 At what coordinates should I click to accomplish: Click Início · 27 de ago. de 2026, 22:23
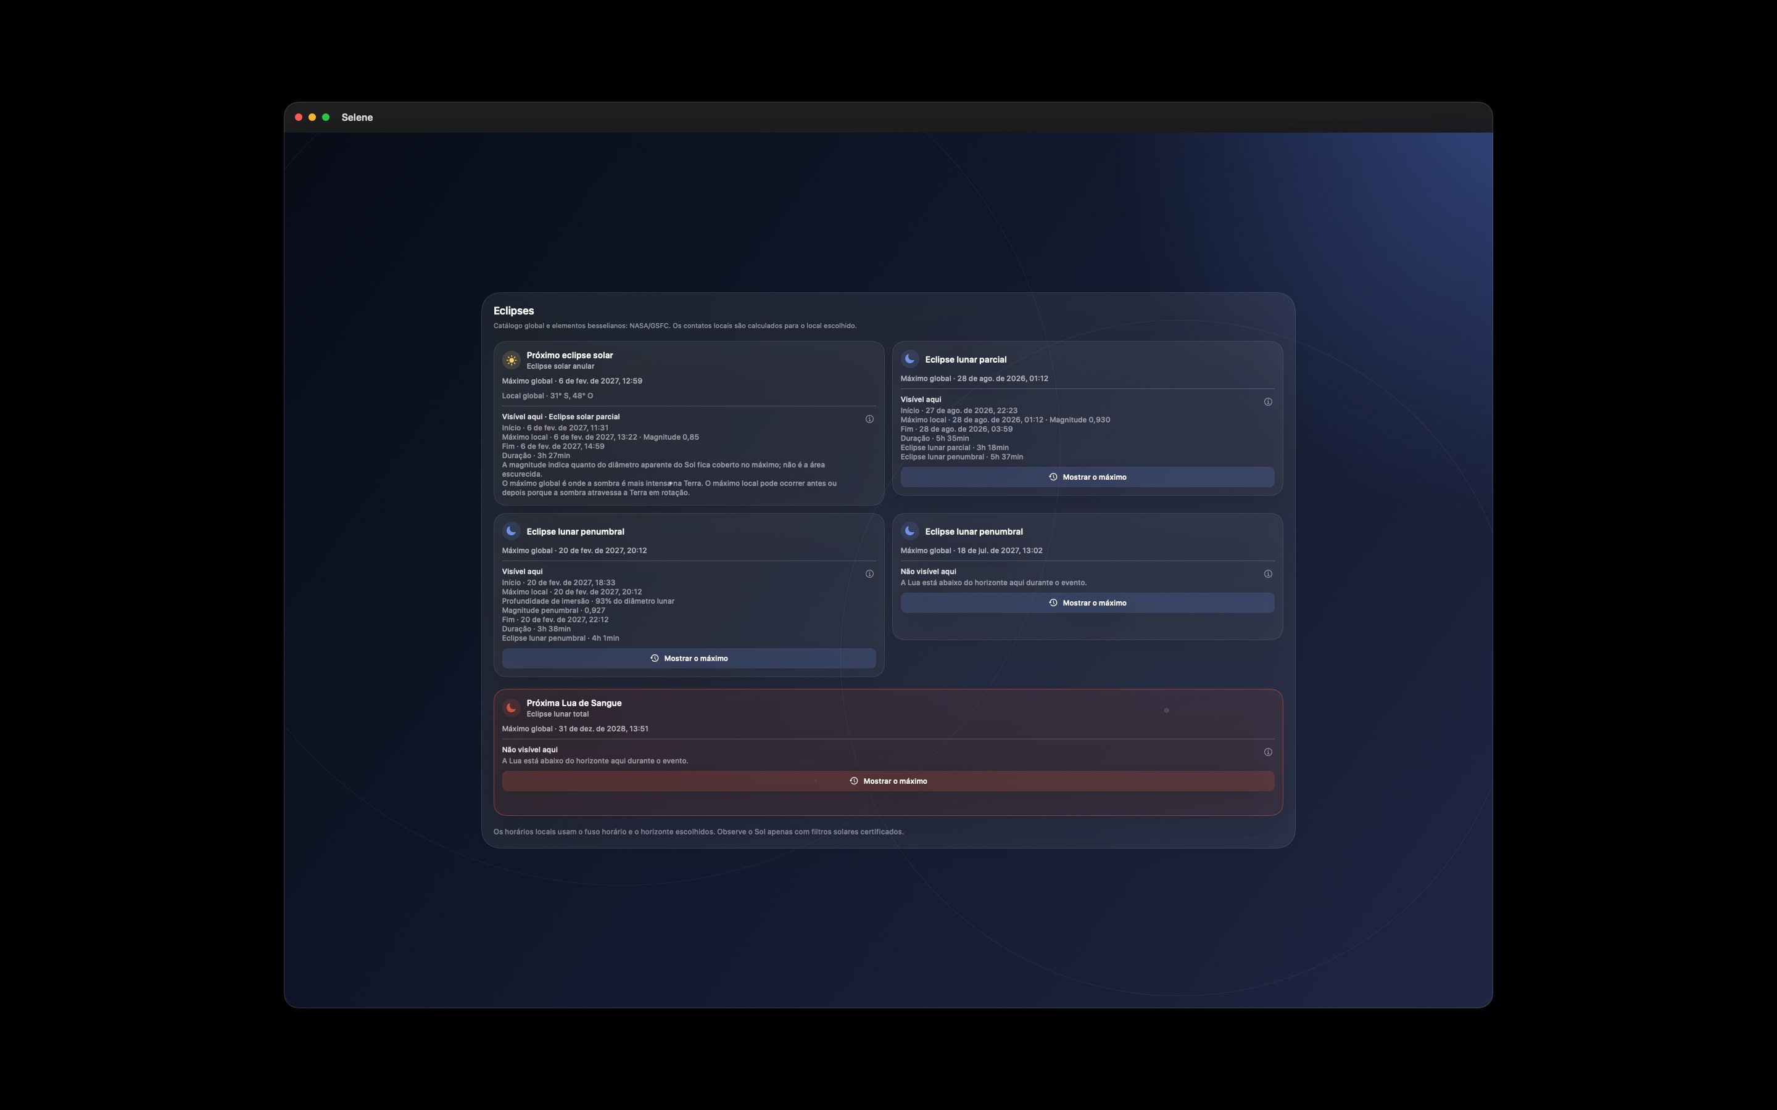(959, 411)
